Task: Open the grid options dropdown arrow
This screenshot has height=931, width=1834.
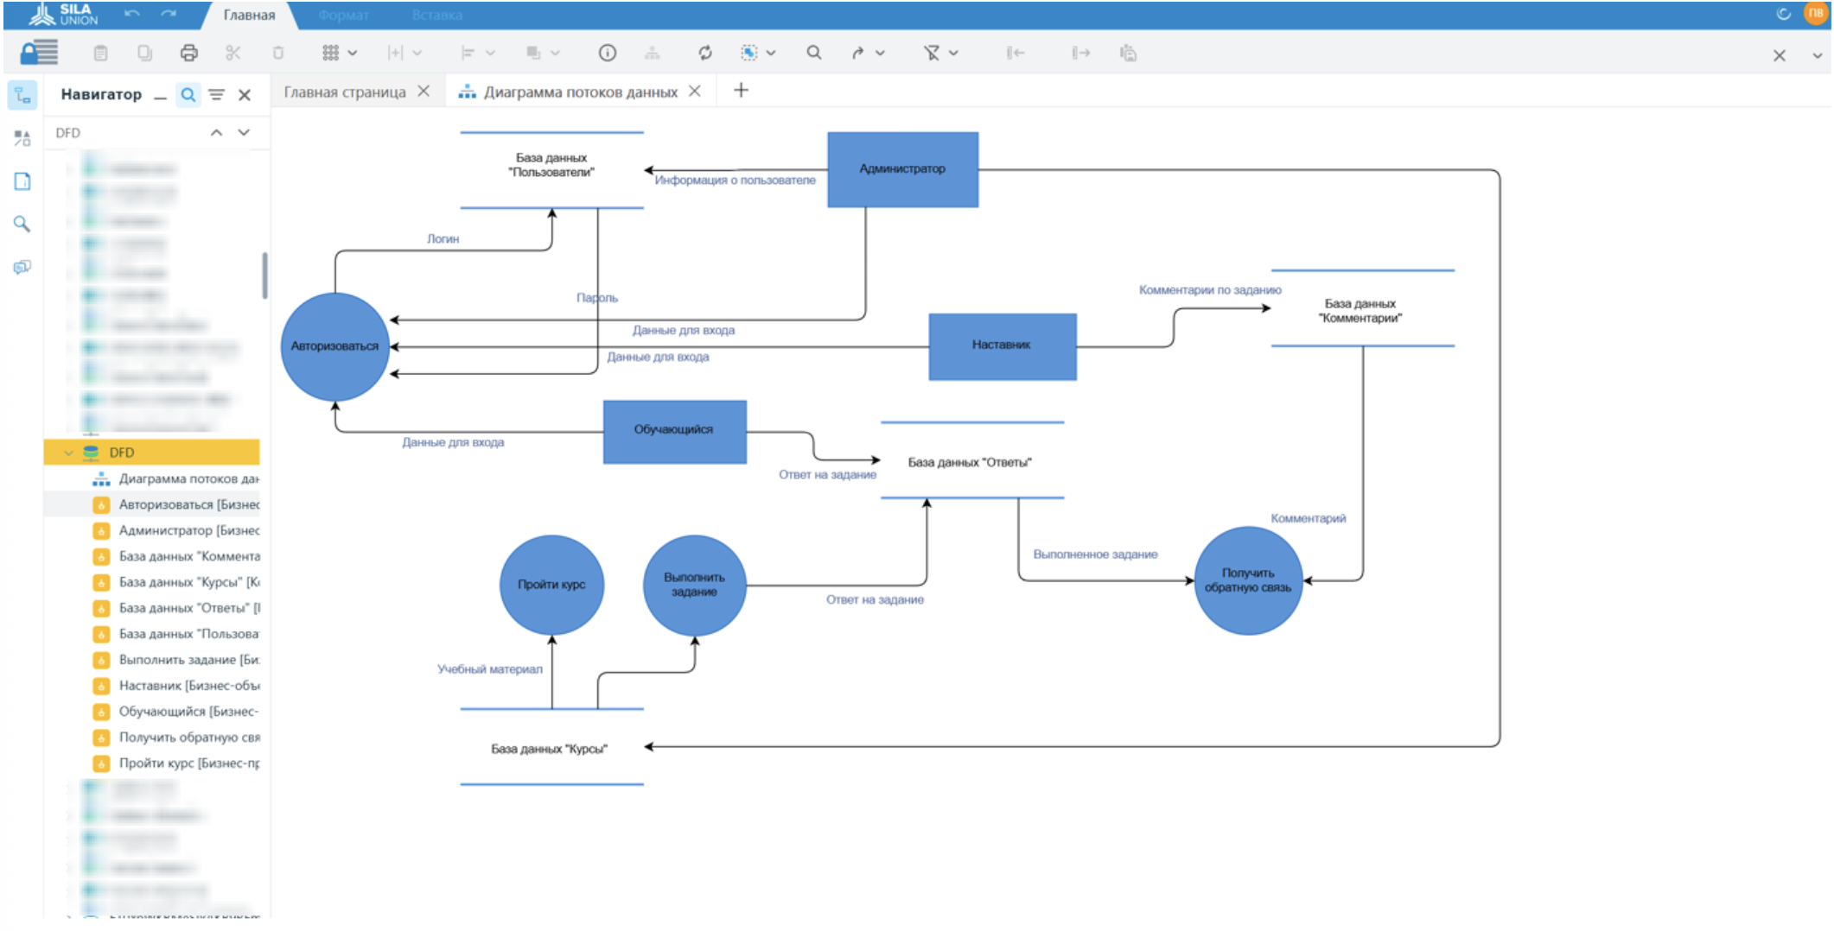Action: click(353, 54)
